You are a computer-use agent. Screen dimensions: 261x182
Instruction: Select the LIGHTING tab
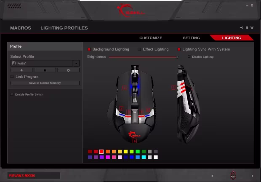pyautogui.click(x=232, y=38)
